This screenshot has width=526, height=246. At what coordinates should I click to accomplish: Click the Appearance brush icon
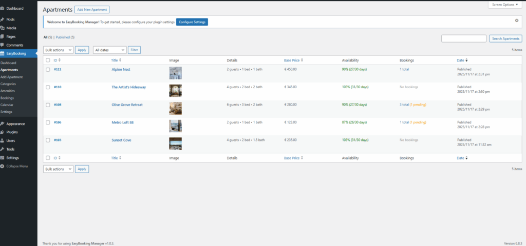point(3,124)
